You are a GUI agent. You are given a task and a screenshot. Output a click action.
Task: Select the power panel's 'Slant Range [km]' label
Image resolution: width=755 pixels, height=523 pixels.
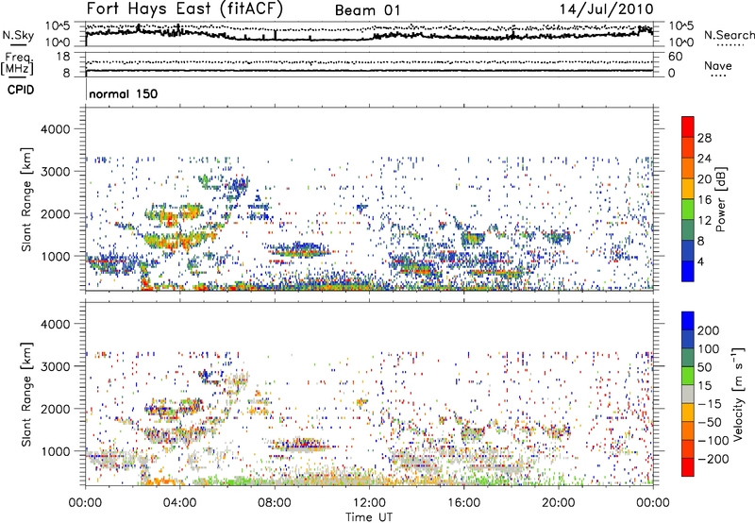tap(26, 199)
